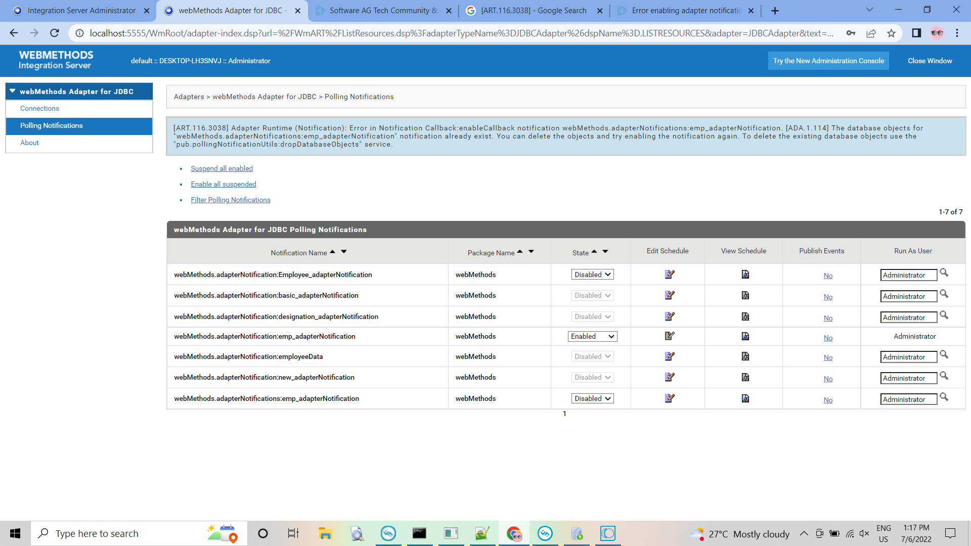The height and width of the screenshot is (546, 971).
Task: View schedule of Employee_adapterNotification
Action: point(745,275)
